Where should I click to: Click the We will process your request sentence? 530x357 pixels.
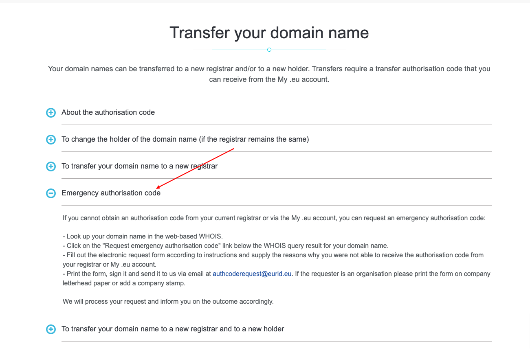(168, 302)
